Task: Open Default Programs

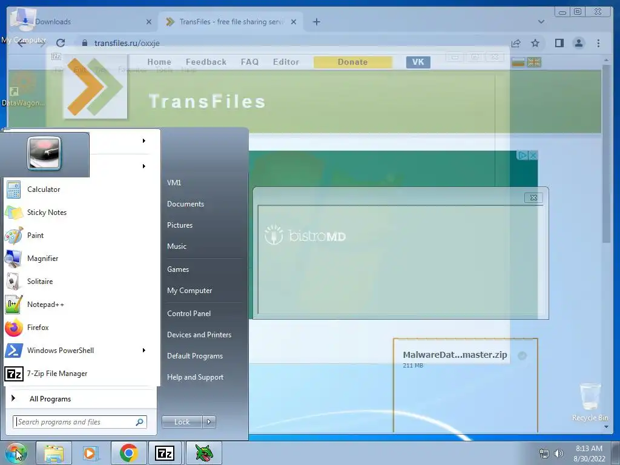Action: (195, 356)
